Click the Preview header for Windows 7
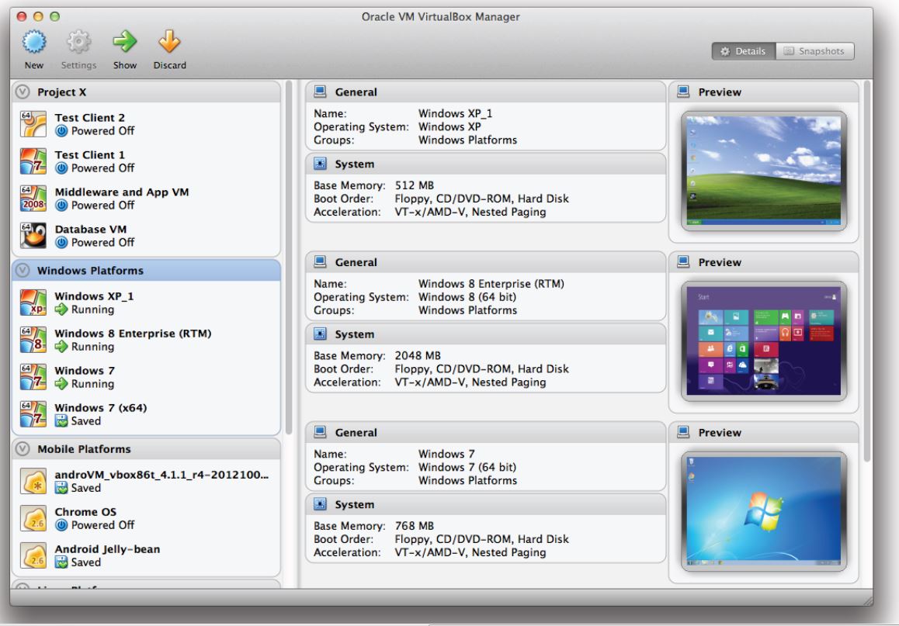 (x=764, y=432)
